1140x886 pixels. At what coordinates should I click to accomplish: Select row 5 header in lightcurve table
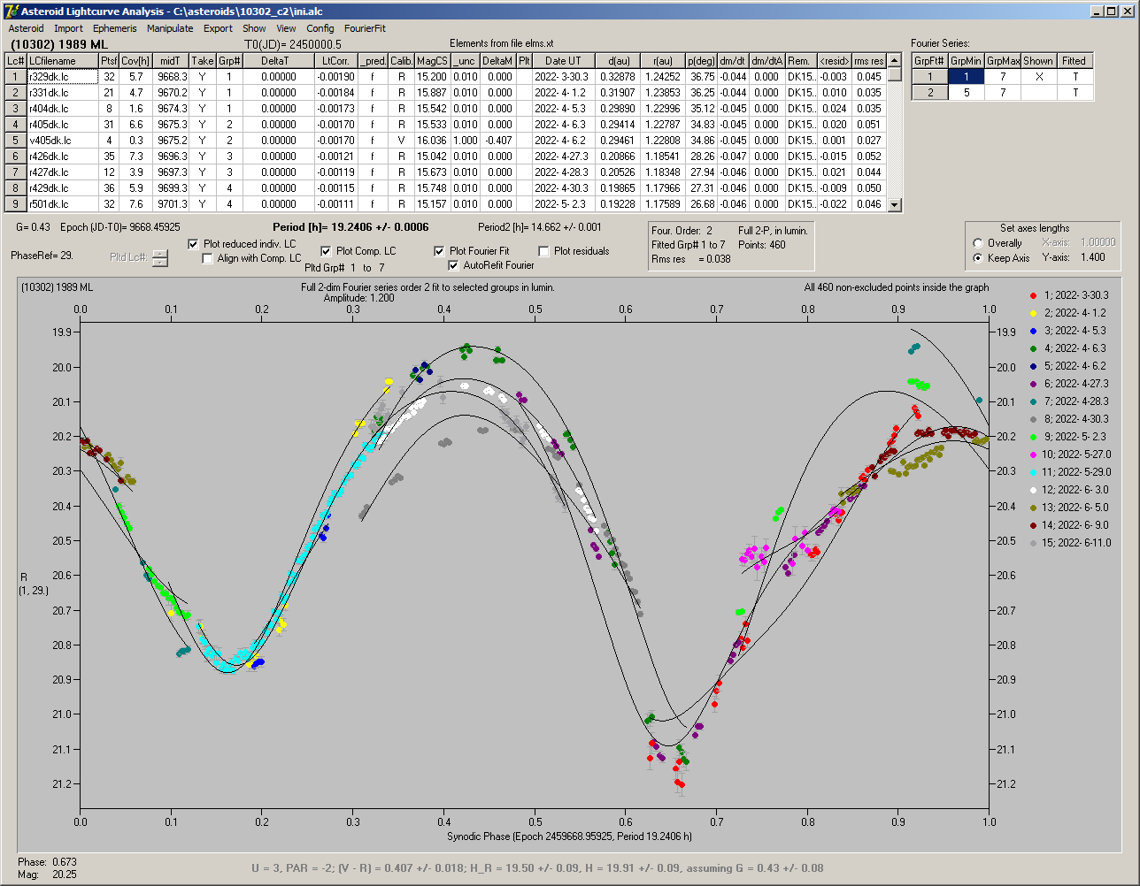pos(16,140)
